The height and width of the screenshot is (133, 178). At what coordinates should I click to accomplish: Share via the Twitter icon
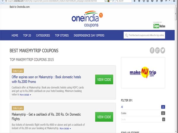pyautogui.click(x=163, y=50)
